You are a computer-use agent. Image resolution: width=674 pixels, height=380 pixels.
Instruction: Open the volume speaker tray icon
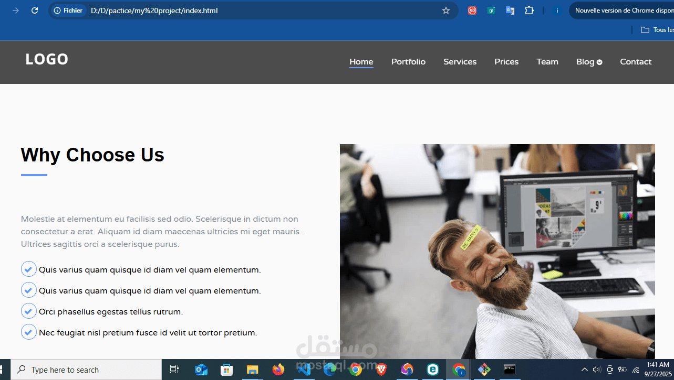(x=597, y=370)
